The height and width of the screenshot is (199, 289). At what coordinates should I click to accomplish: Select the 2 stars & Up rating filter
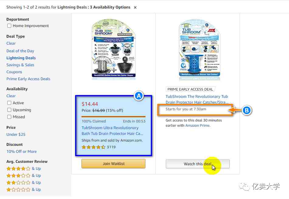(x=24, y=182)
